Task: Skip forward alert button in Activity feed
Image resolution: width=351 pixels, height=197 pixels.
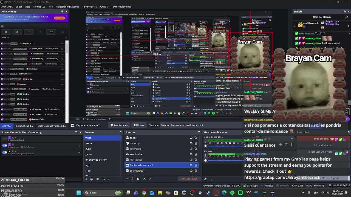Action: 29,32
